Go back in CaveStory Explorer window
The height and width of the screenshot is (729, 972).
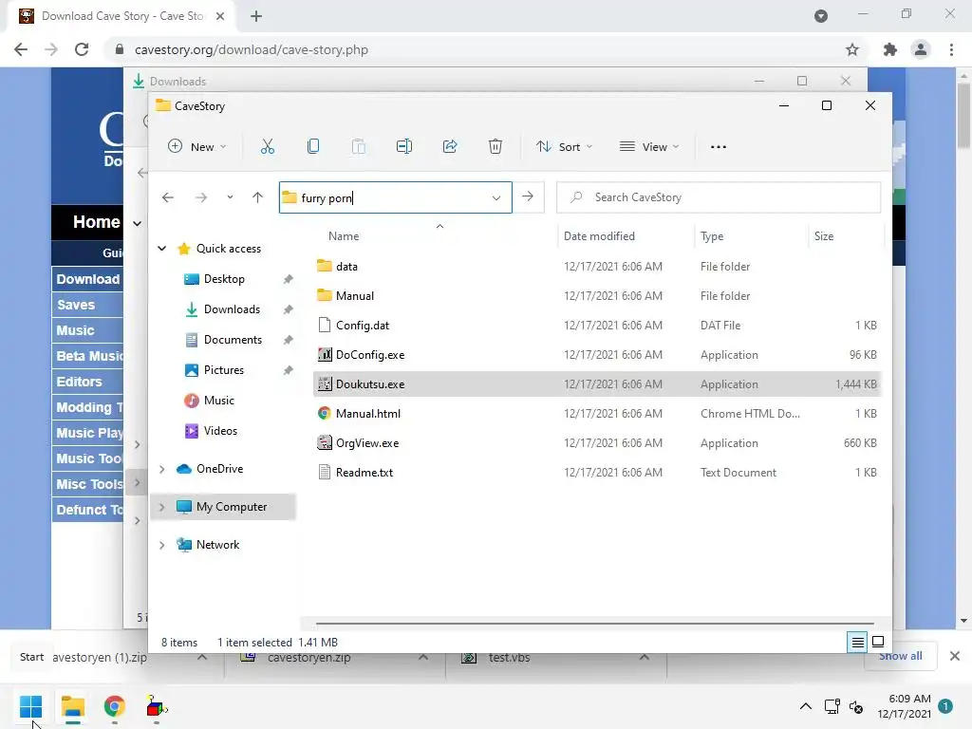click(x=168, y=197)
